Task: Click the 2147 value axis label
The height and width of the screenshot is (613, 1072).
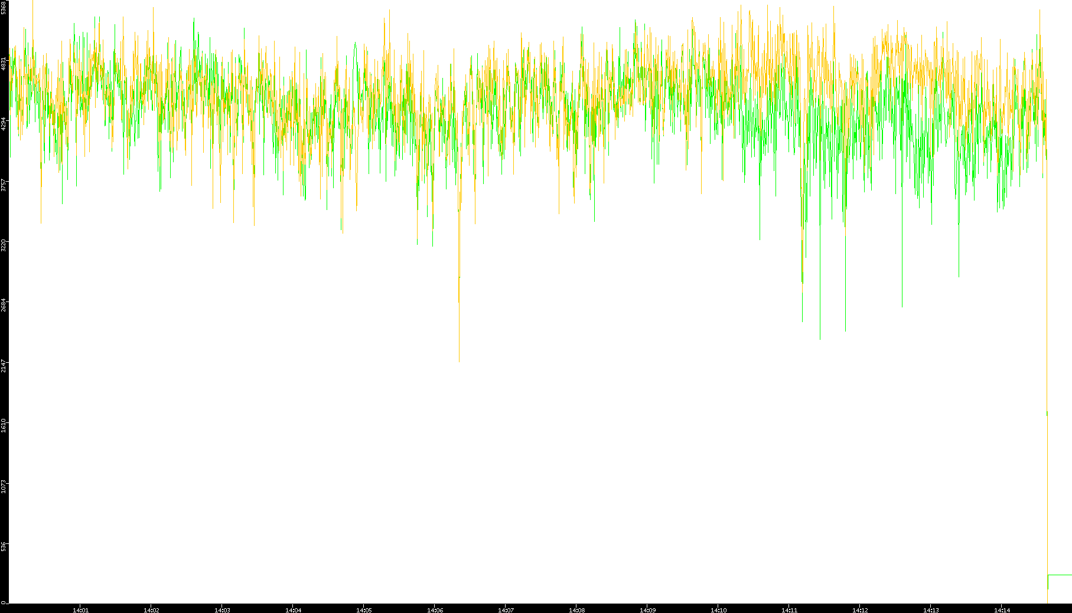Action: [x=4, y=365]
